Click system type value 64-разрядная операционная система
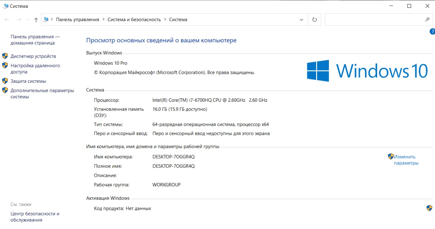The image size is (435, 229). [211, 124]
